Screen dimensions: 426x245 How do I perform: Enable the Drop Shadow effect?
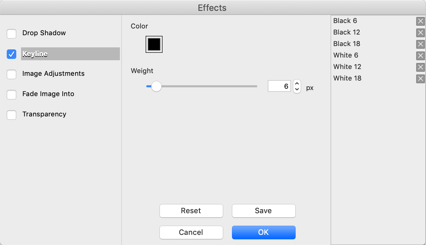(11, 34)
